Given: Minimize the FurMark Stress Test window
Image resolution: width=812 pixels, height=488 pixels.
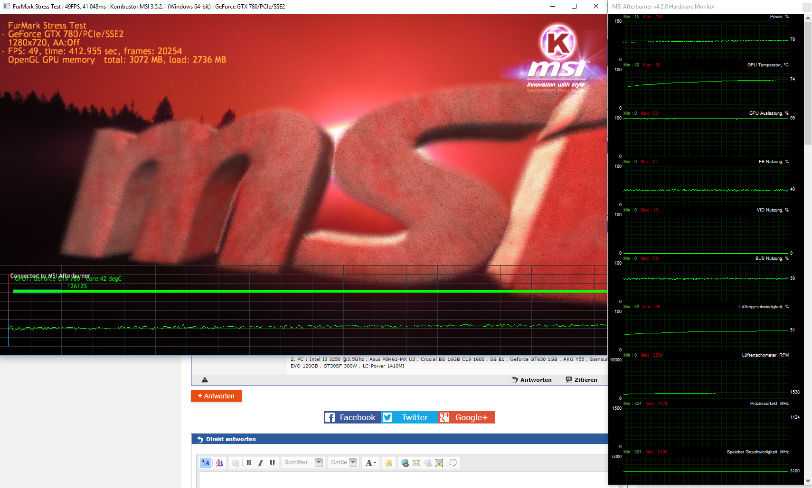Looking at the screenshot, I should point(553,7).
